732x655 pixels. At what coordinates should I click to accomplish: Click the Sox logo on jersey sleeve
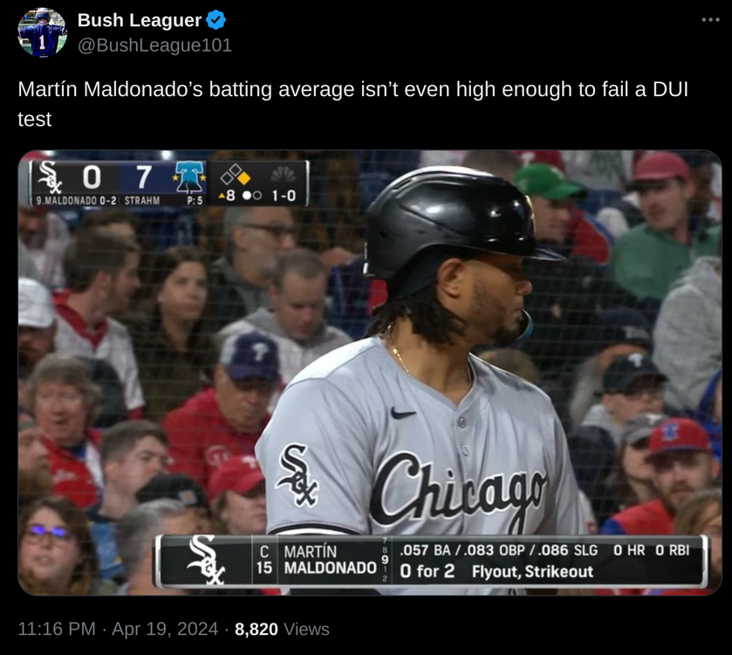[x=297, y=475]
